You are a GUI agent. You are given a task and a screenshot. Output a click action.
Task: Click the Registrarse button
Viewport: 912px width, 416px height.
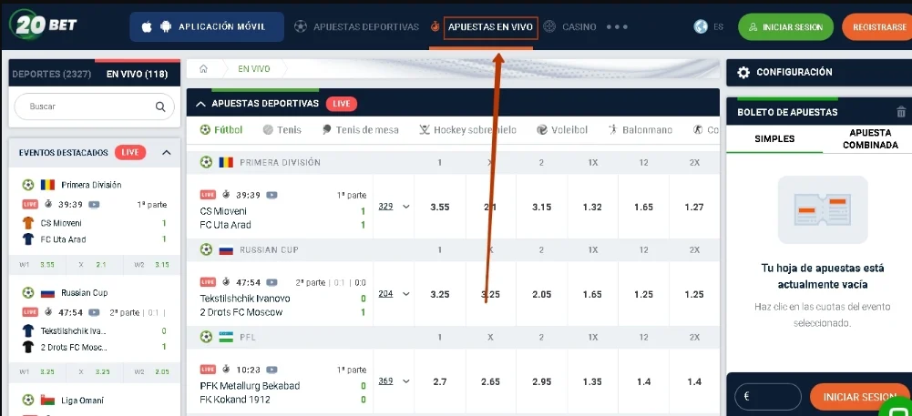point(879,26)
